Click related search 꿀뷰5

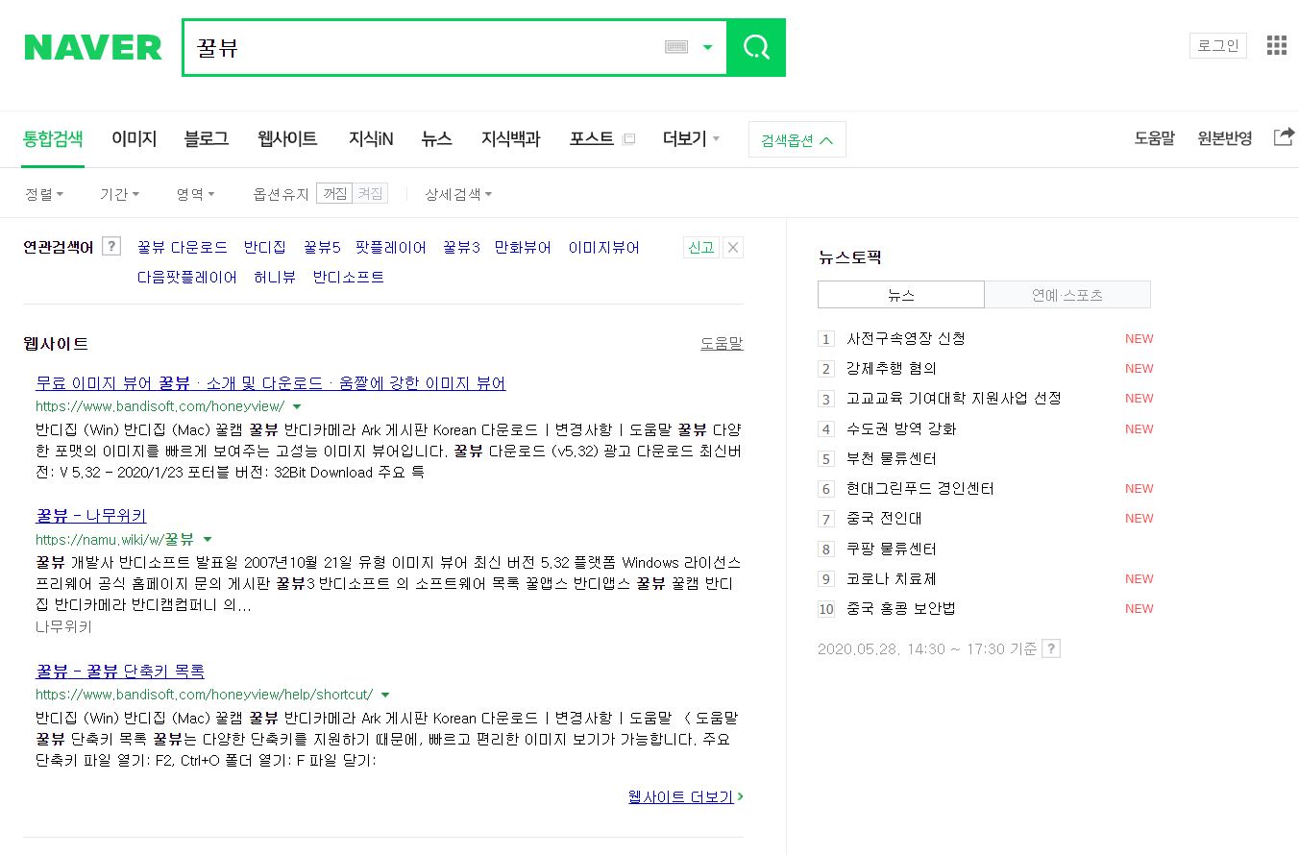[x=322, y=247]
